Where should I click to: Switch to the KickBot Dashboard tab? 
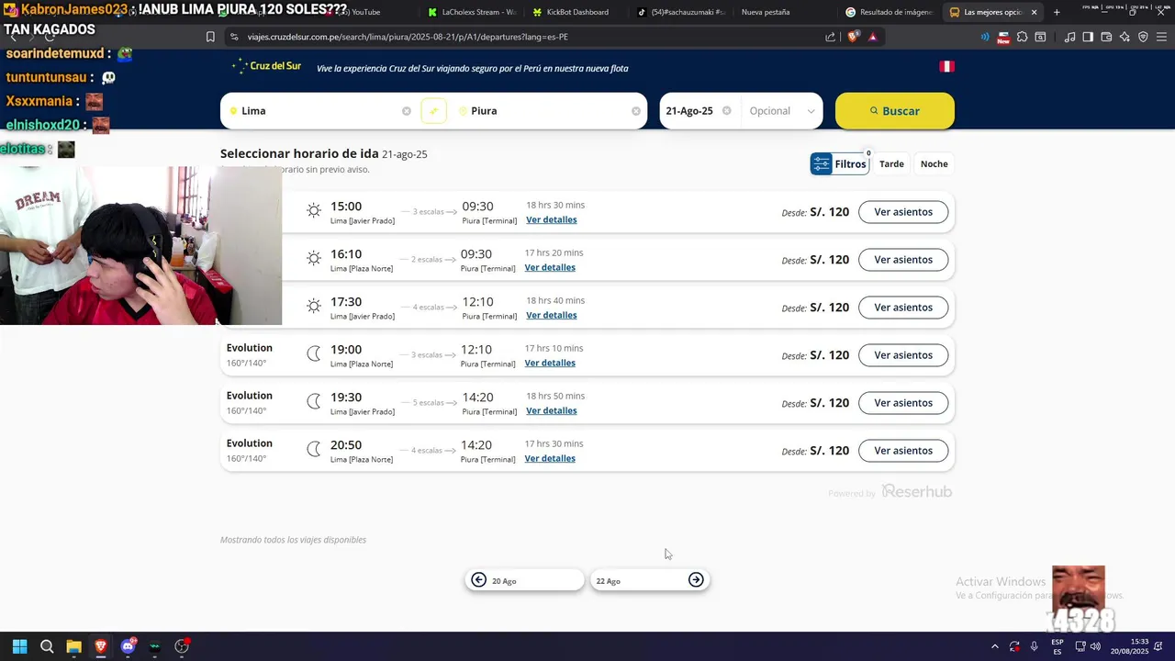(x=576, y=12)
